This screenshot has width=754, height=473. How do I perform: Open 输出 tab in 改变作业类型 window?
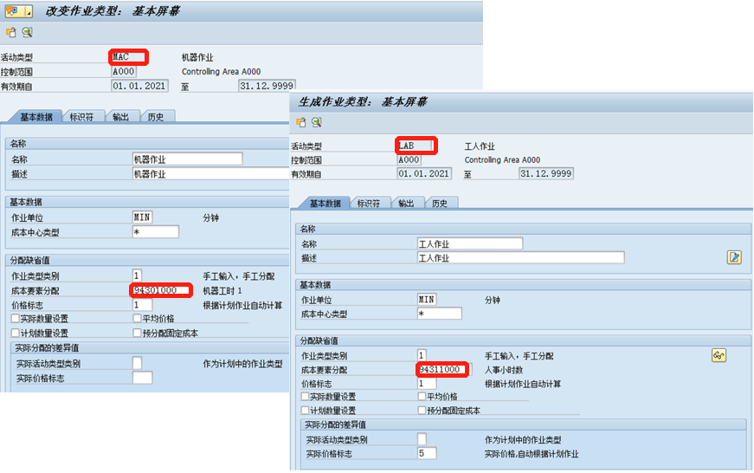pyautogui.click(x=120, y=117)
